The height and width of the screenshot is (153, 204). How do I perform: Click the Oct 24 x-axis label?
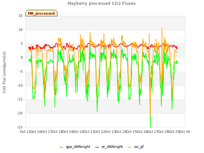(121, 132)
